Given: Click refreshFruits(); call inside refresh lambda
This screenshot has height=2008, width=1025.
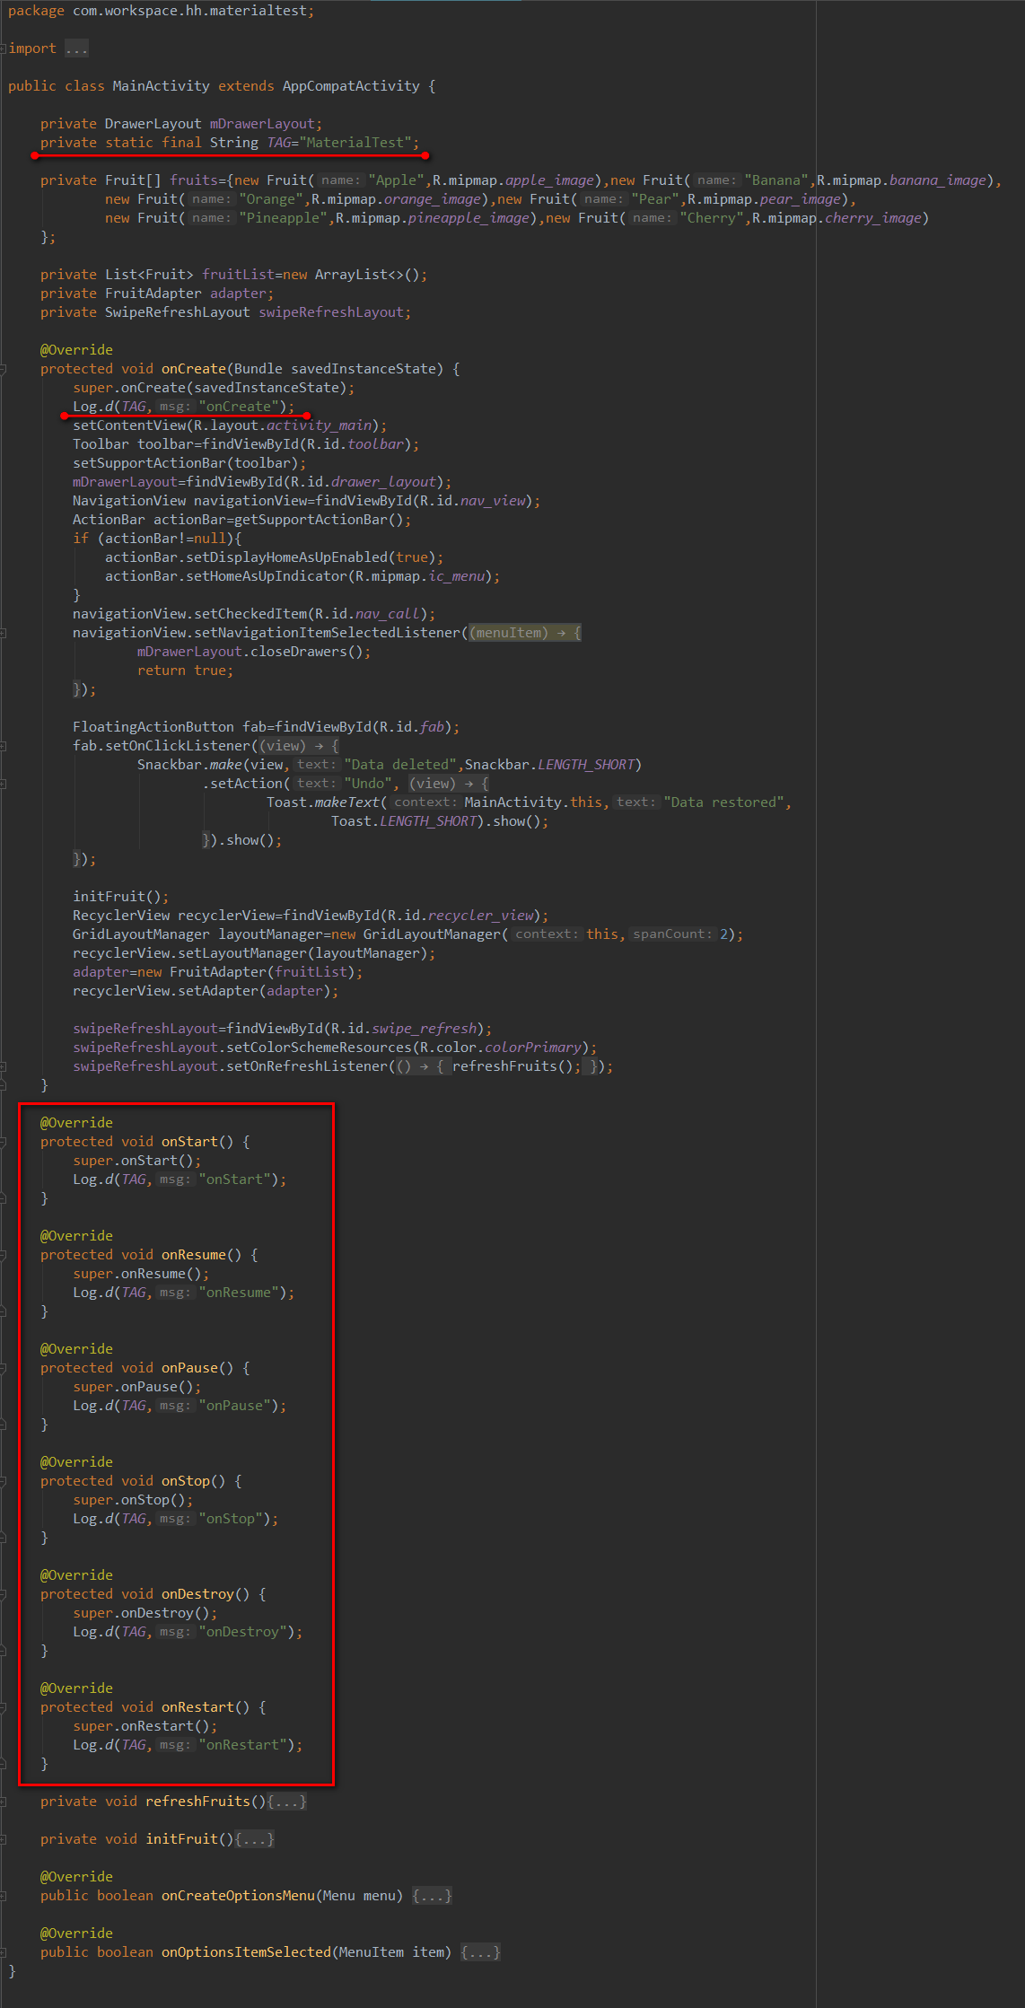Looking at the screenshot, I should [x=517, y=1066].
